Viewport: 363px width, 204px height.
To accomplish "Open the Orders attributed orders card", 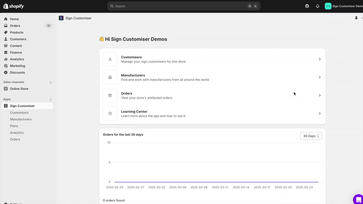I will coord(212,95).
